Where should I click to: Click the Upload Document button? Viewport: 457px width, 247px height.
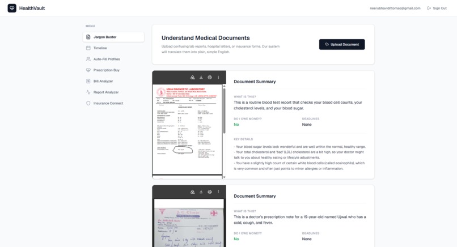[342, 44]
